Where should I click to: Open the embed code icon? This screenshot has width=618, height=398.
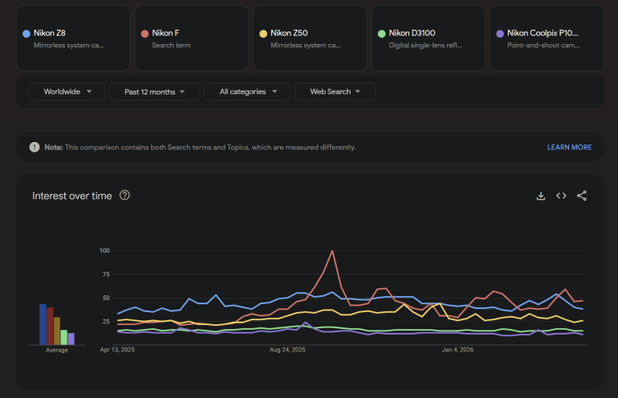point(561,196)
